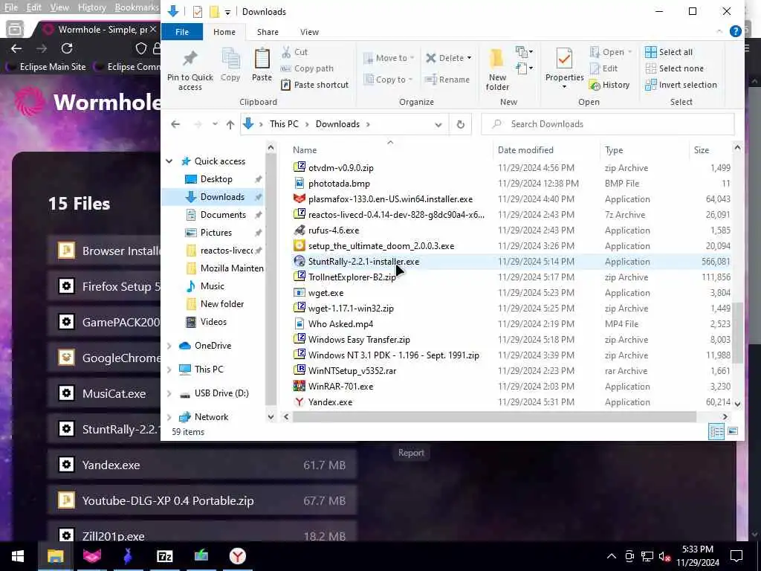Click Explorer help question mark icon
Image resolution: width=761 pixels, height=571 pixels.
(735, 31)
